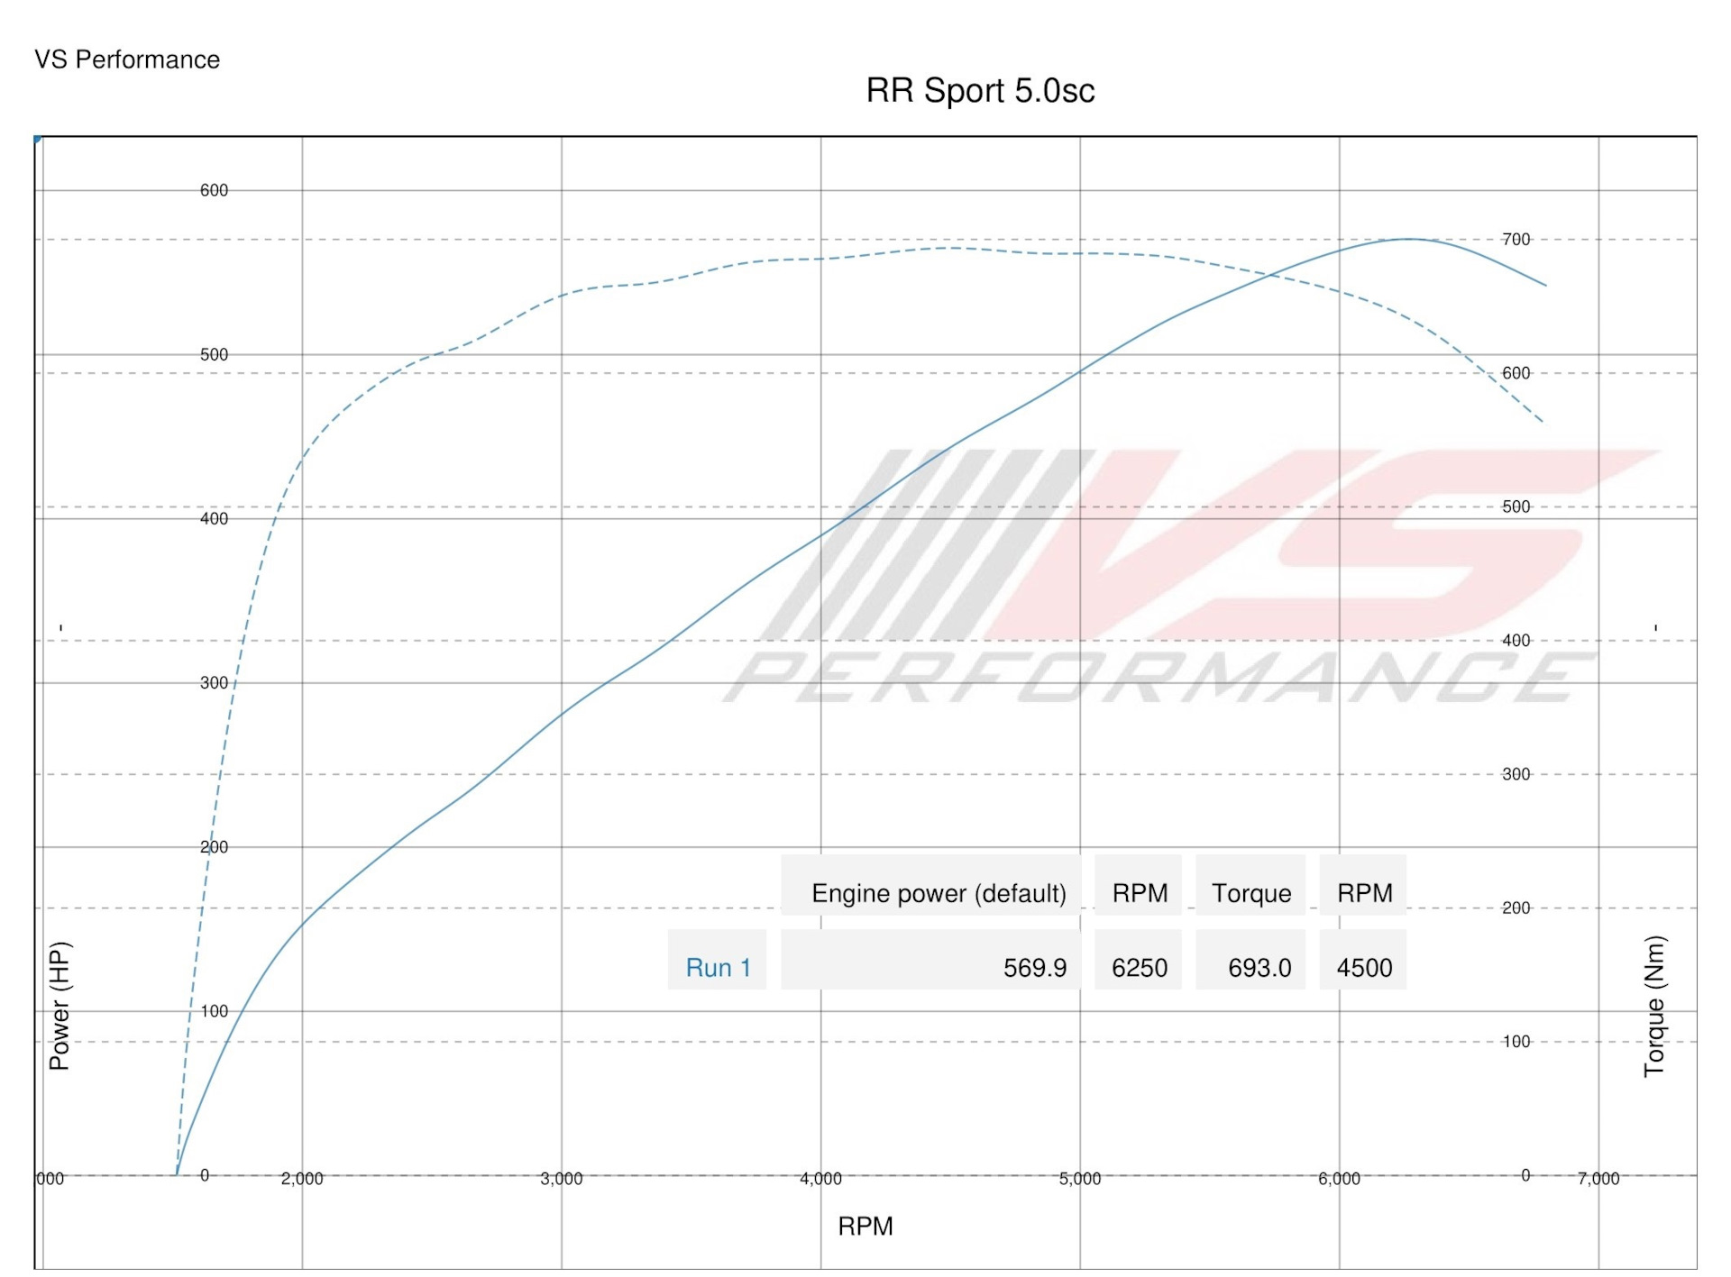Click the 569.9 power value cell
Viewport: 1731px width, 1277px height.
pyautogui.click(x=1037, y=967)
